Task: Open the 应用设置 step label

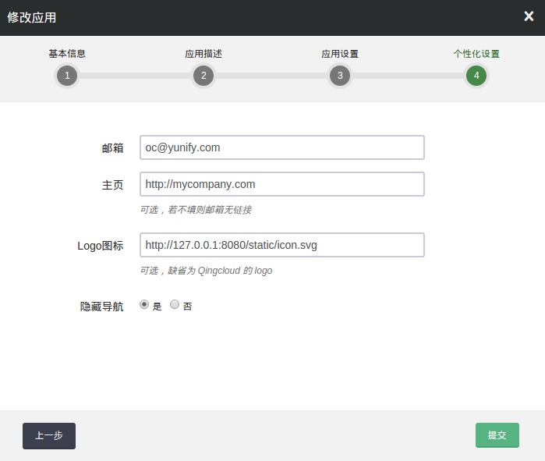Action: [340, 54]
